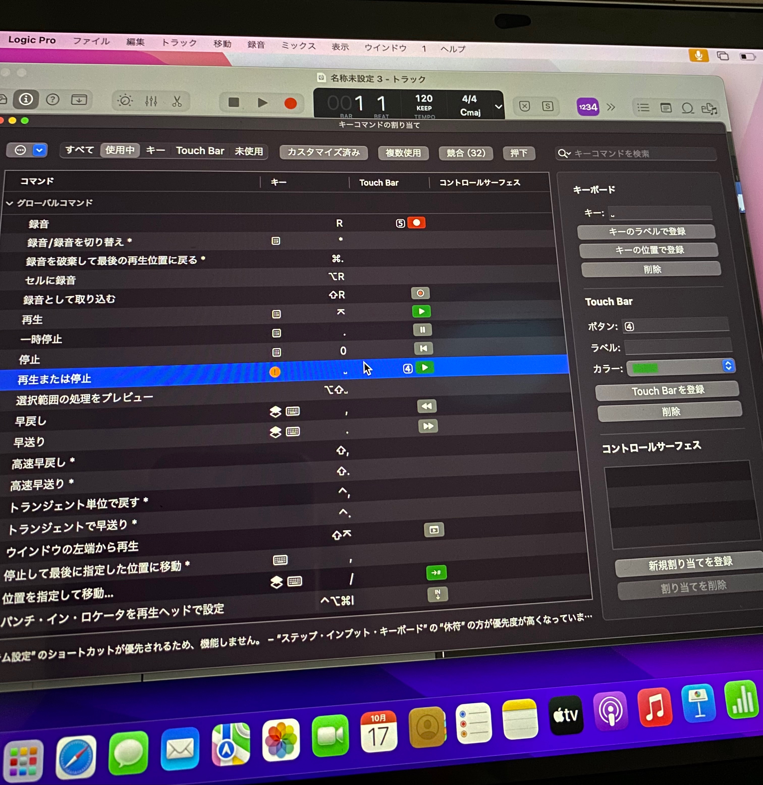Open the LCD display mode chevron

point(498,107)
